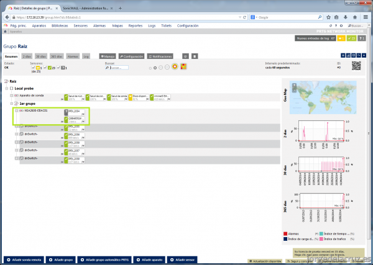
Task: Open the bookmarks list clipboard icon
Action: pyautogui.click(x=336, y=17)
